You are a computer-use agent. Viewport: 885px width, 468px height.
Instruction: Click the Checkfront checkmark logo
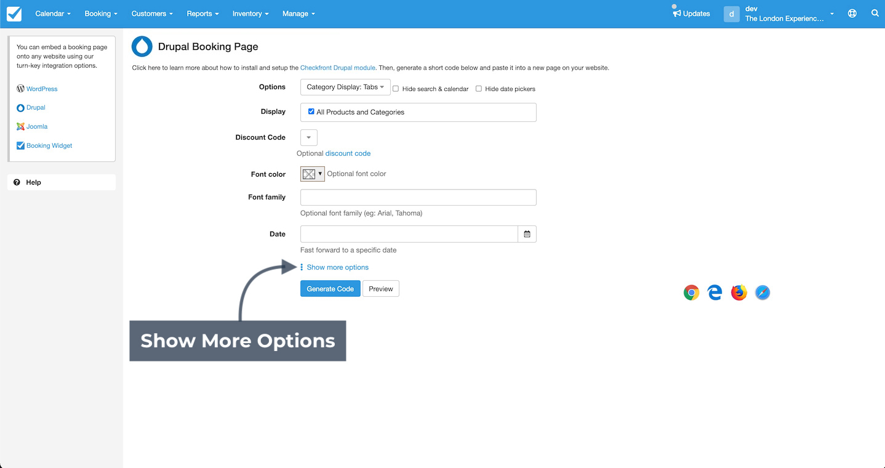click(x=14, y=14)
